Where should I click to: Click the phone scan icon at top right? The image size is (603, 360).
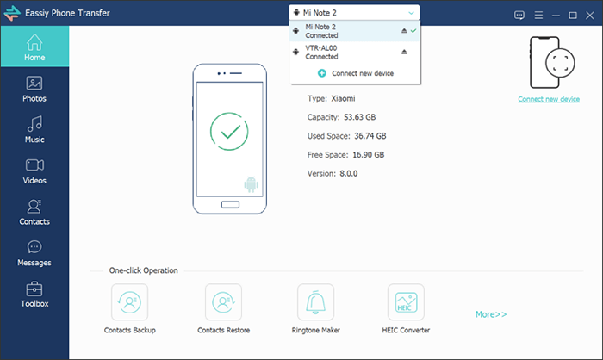click(549, 64)
